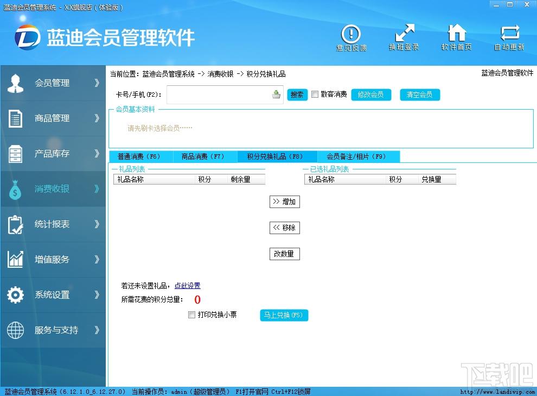
Task: Click 兑换量 column header
Action: 437,179
